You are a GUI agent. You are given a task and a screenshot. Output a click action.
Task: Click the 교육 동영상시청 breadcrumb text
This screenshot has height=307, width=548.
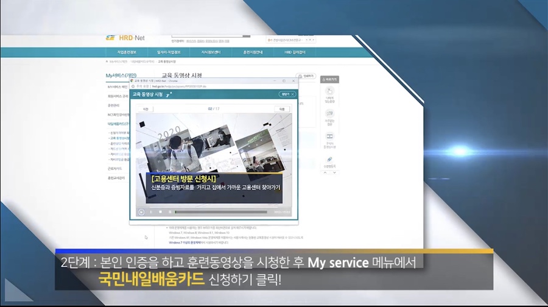(x=167, y=62)
